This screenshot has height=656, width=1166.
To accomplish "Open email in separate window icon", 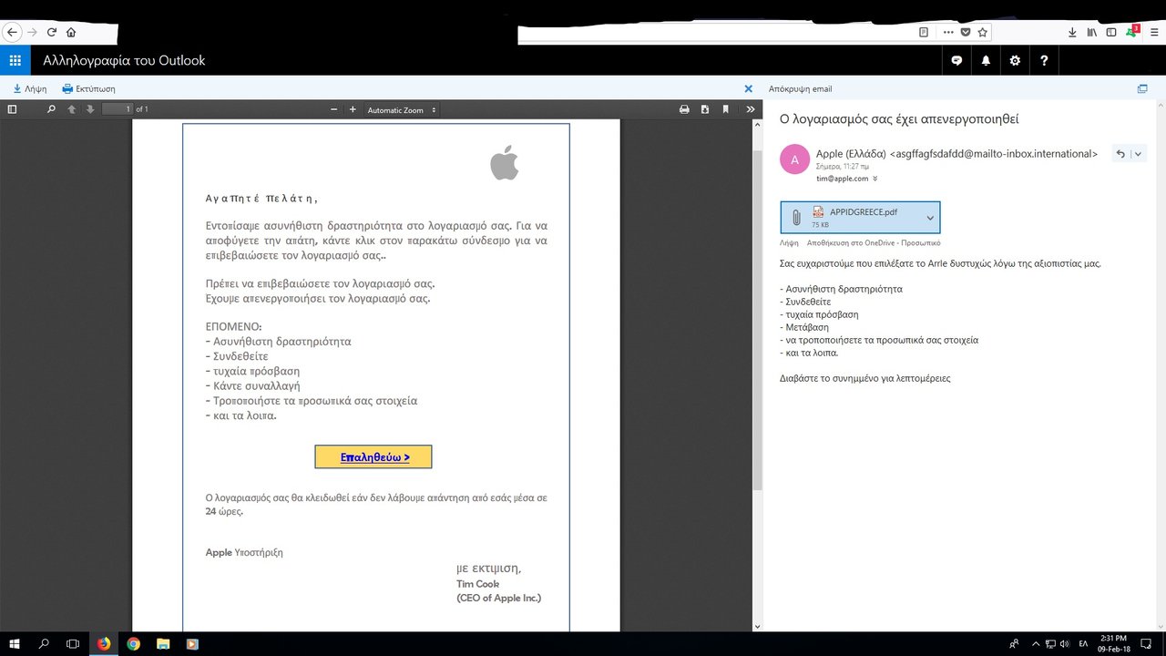I will click(1142, 88).
